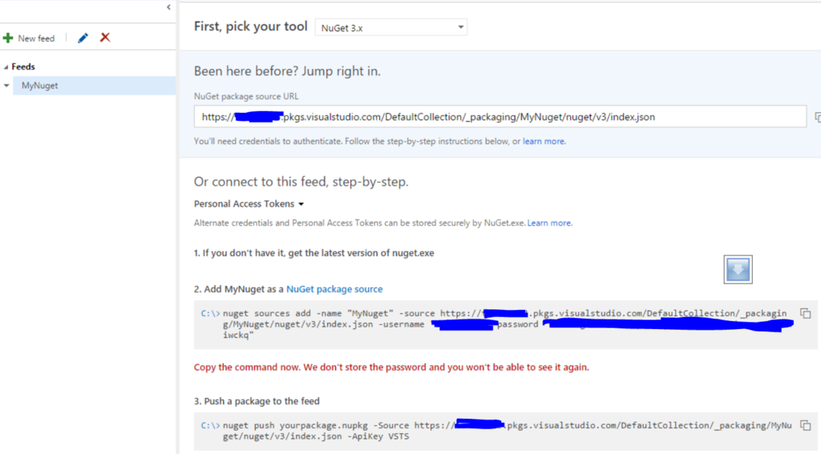The height and width of the screenshot is (454, 821).
Task: Select the MyNuget feed
Action: (x=95, y=85)
